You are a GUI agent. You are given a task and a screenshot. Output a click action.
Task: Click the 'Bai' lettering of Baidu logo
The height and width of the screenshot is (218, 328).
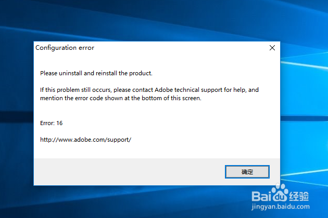[261, 196]
